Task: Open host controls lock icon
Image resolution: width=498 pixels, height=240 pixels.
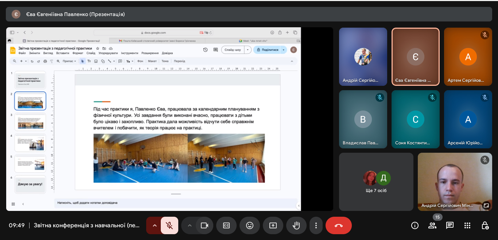Action: click(485, 225)
